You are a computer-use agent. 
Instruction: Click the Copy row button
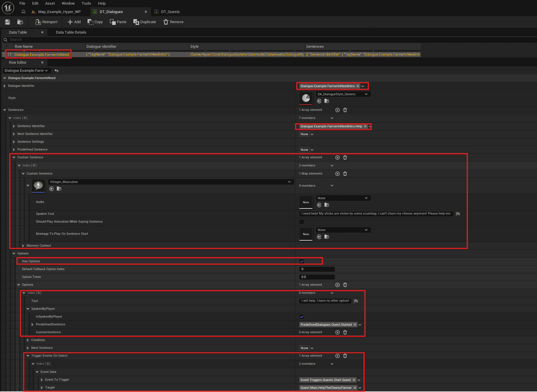coord(95,22)
